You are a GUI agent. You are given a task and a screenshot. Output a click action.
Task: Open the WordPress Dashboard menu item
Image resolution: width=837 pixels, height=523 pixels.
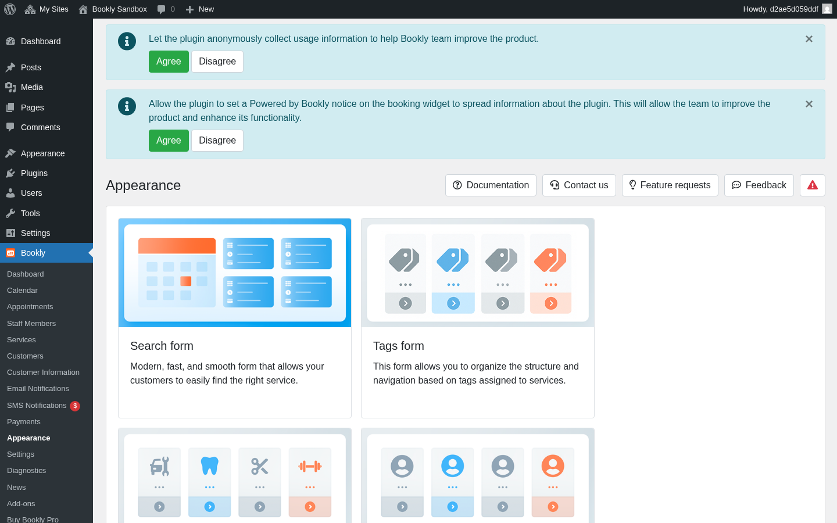tap(46, 41)
